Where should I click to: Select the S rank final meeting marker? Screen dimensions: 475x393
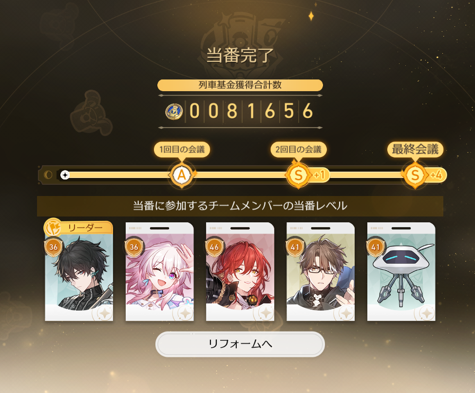tap(415, 175)
